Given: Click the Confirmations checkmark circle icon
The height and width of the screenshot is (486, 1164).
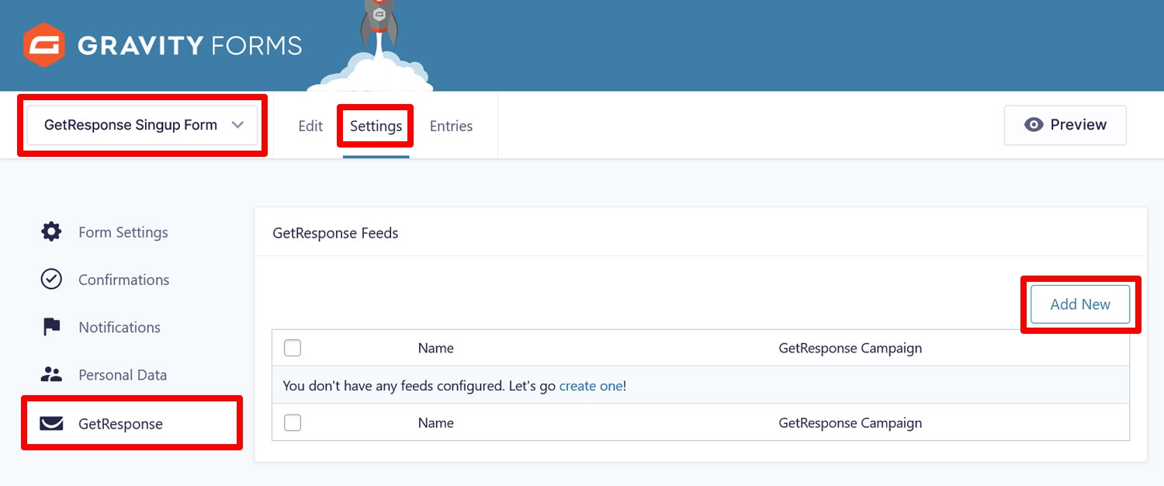Looking at the screenshot, I should pyautogui.click(x=51, y=279).
